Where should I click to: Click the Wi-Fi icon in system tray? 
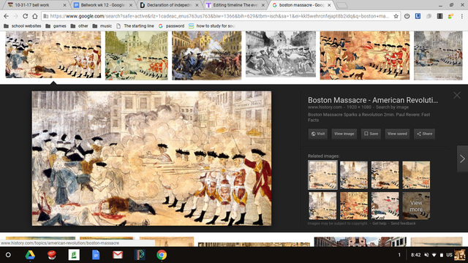pos(434,255)
